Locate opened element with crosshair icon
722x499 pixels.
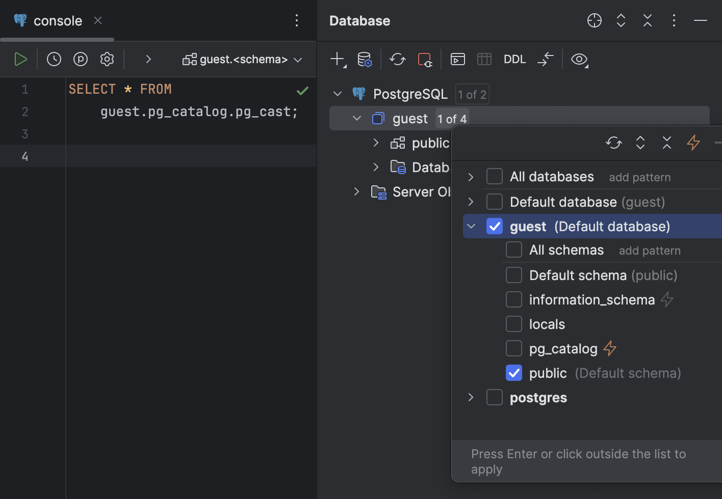pos(595,20)
